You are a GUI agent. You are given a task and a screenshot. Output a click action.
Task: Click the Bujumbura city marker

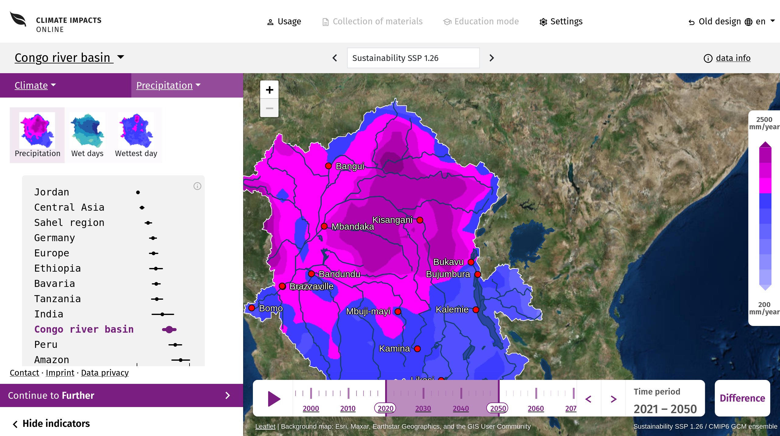478,274
